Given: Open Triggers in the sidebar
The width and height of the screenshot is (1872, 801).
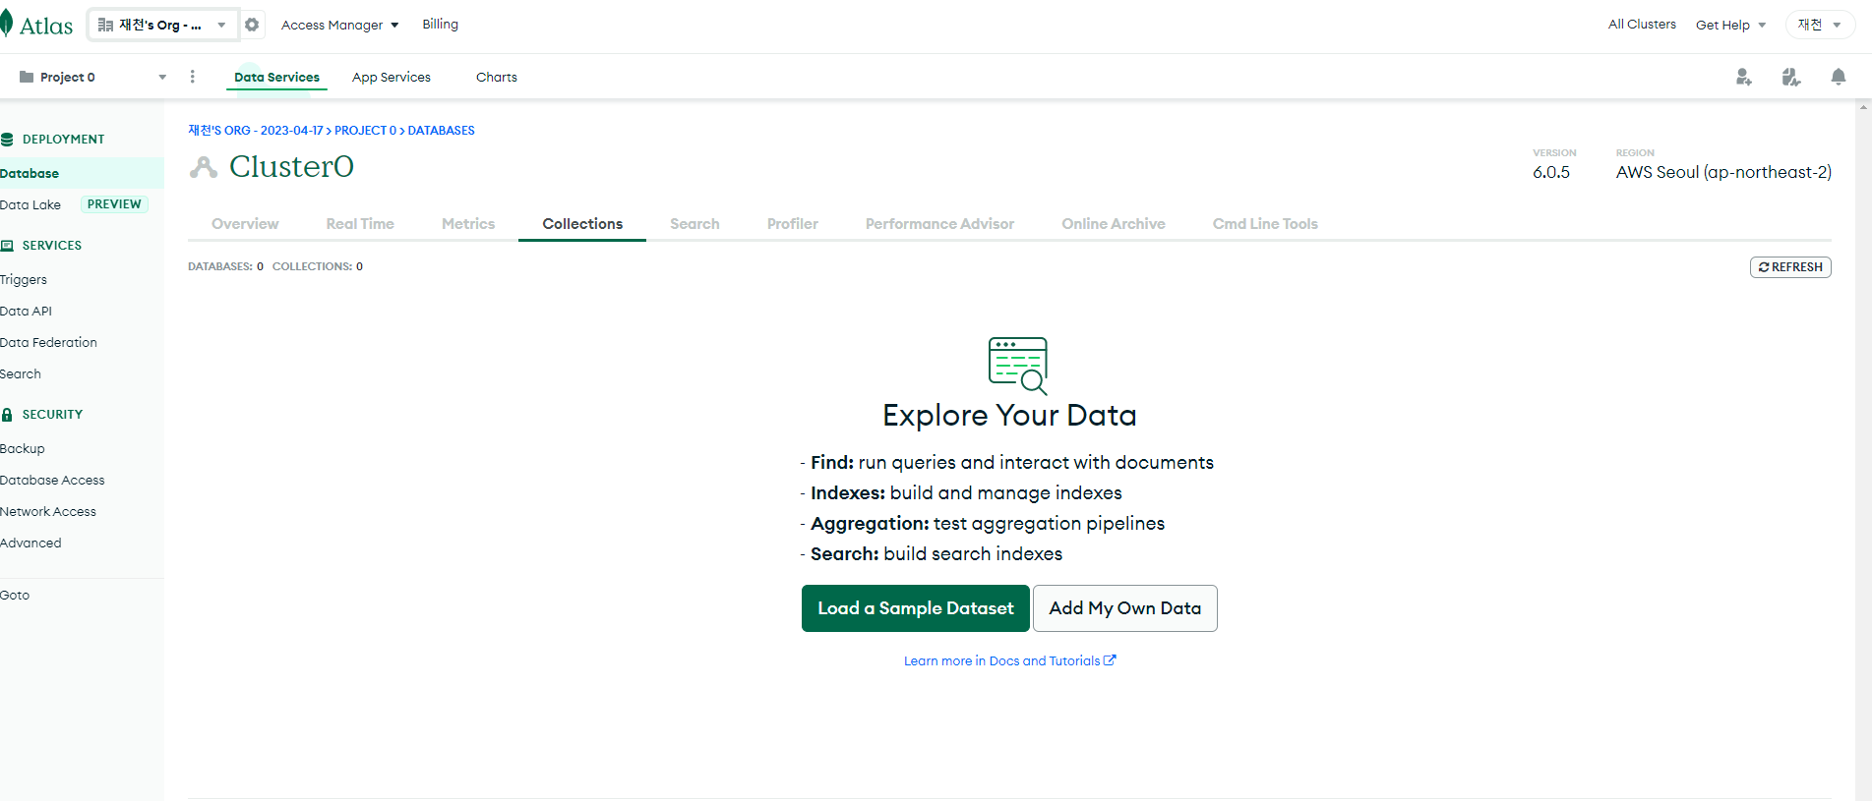Looking at the screenshot, I should 24,280.
